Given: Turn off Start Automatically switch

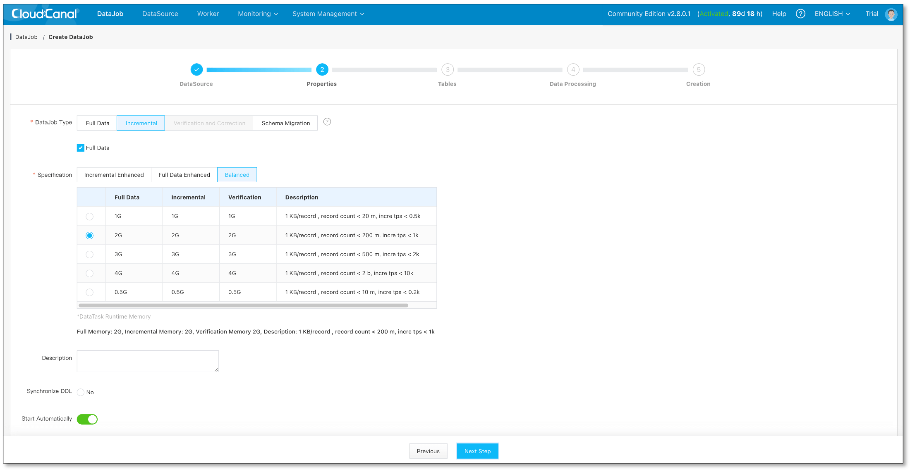Looking at the screenshot, I should point(87,419).
